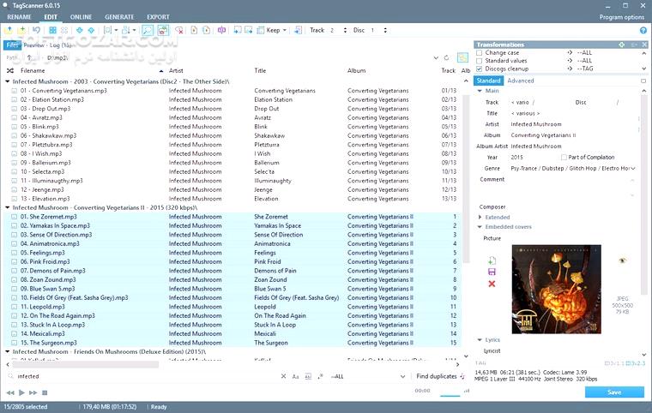This screenshot has width=652, height=413.
Task: Open the --ALL filter field dropdown
Action: tap(402, 376)
